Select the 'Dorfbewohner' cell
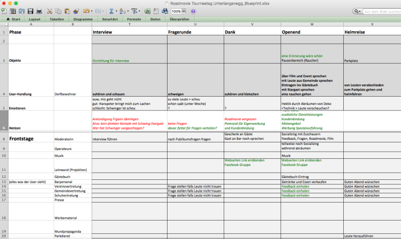The width and height of the screenshot is (401, 239). click(73, 80)
